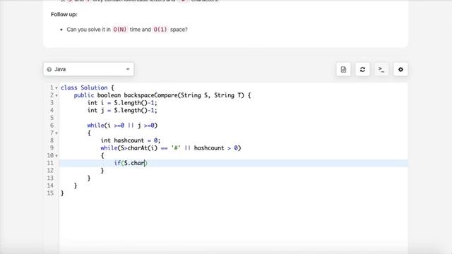Click line number 5 in gutter
The height and width of the screenshot is (254, 452).
(52, 118)
